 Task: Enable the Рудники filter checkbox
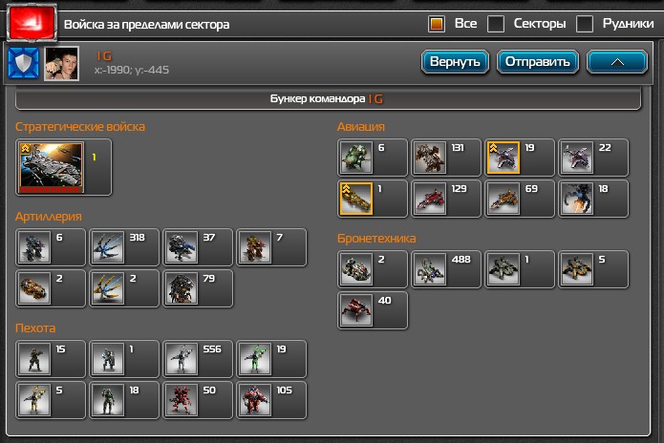coord(585,24)
